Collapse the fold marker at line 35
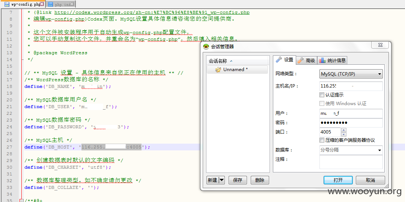 pos(22,201)
